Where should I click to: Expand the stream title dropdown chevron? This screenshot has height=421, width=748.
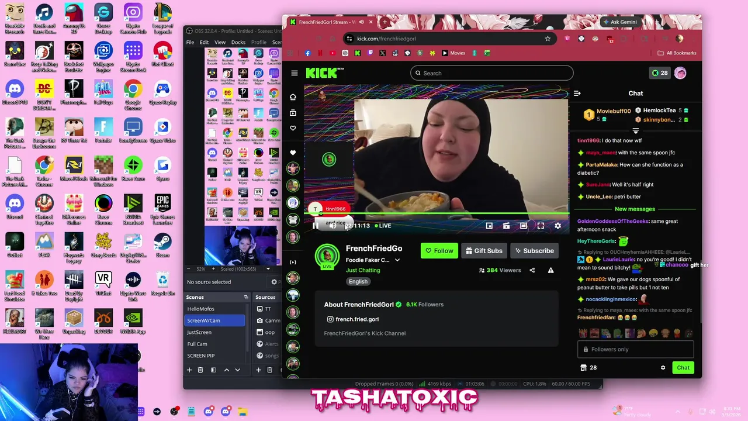(x=397, y=260)
